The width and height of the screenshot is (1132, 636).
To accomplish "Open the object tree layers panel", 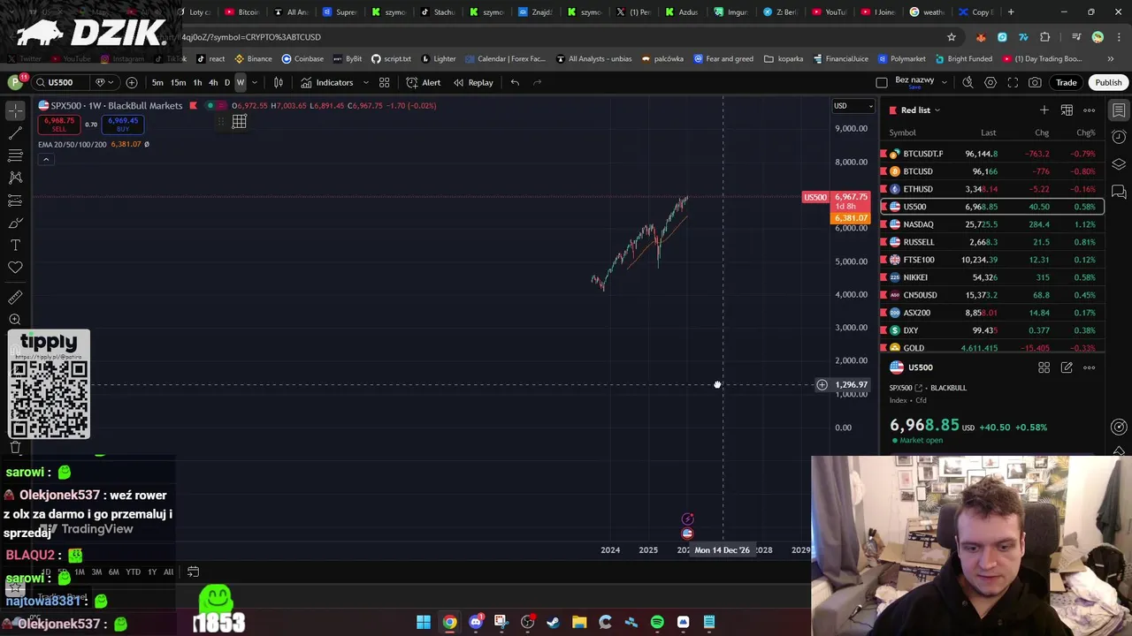I will [x=1119, y=164].
